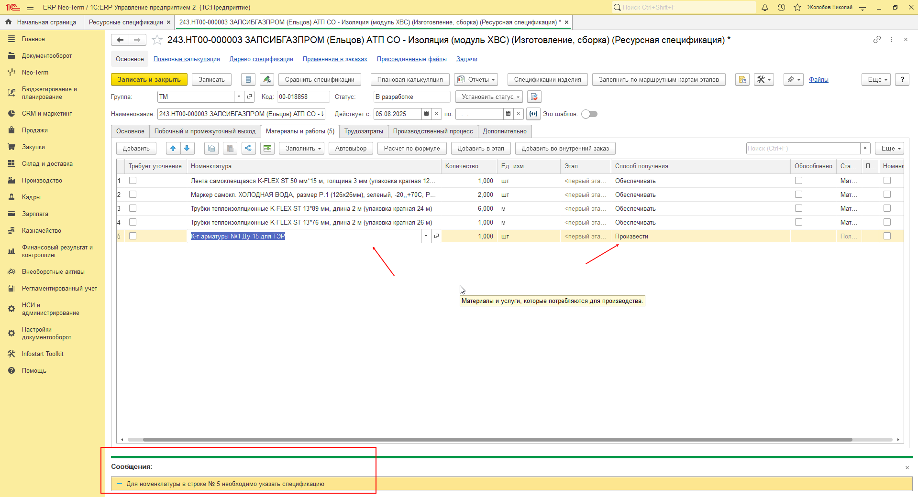Click the copy rows icon in table toolbar
The image size is (918, 497).
(x=211, y=148)
